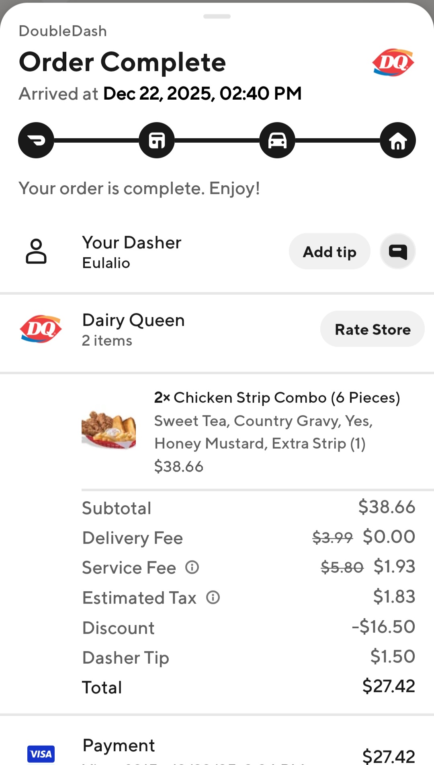The height and width of the screenshot is (765, 434).
Task: Tap the DoorDash logo progress step
Action: coord(36,140)
